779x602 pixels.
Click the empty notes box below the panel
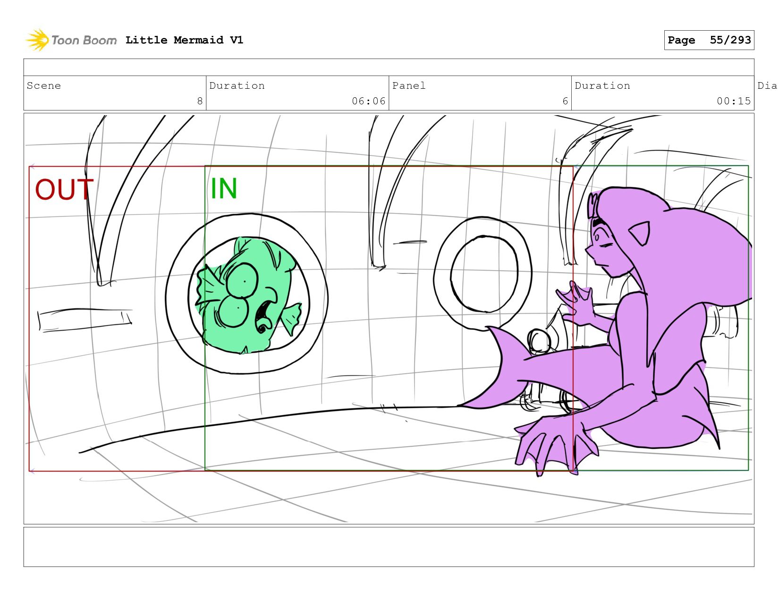pyautogui.click(x=389, y=547)
